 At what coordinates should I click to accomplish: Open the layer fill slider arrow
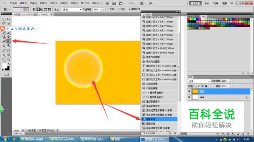[x=230, y=86]
